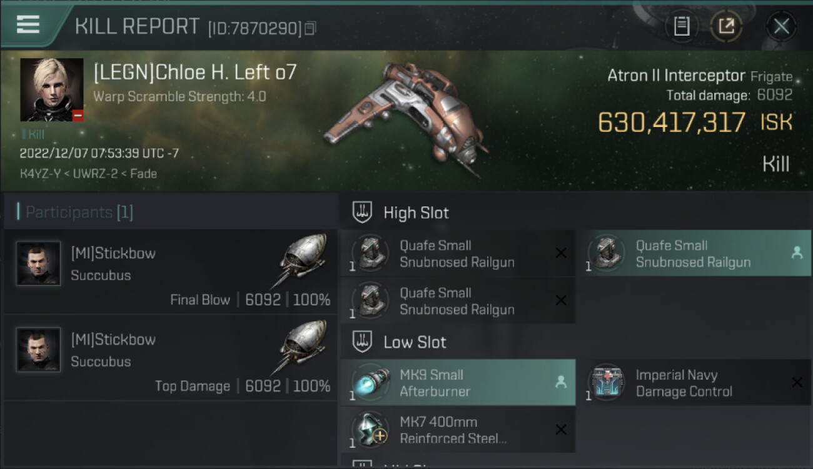Copy the kill report ID icon
The image size is (813, 469).
pyautogui.click(x=311, y=28)
